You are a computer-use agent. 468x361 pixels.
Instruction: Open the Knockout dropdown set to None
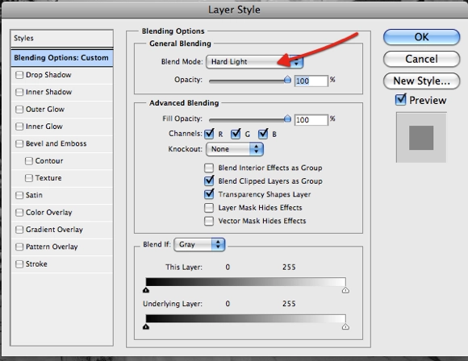click(235, 149)
